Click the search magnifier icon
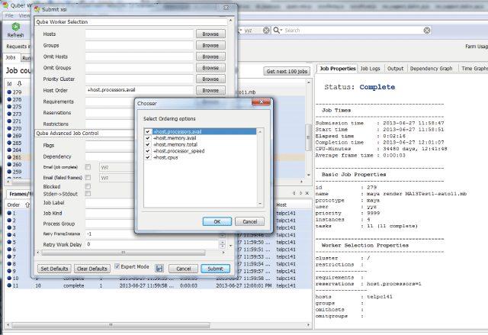 click(276, 30)
